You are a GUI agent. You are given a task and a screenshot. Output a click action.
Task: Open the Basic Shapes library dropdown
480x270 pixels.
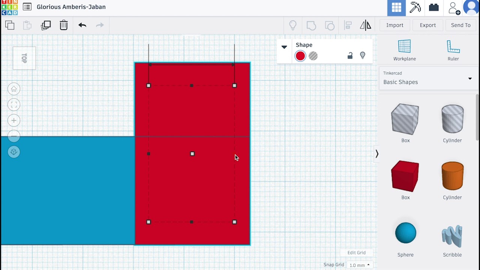(x=428, y=78)
